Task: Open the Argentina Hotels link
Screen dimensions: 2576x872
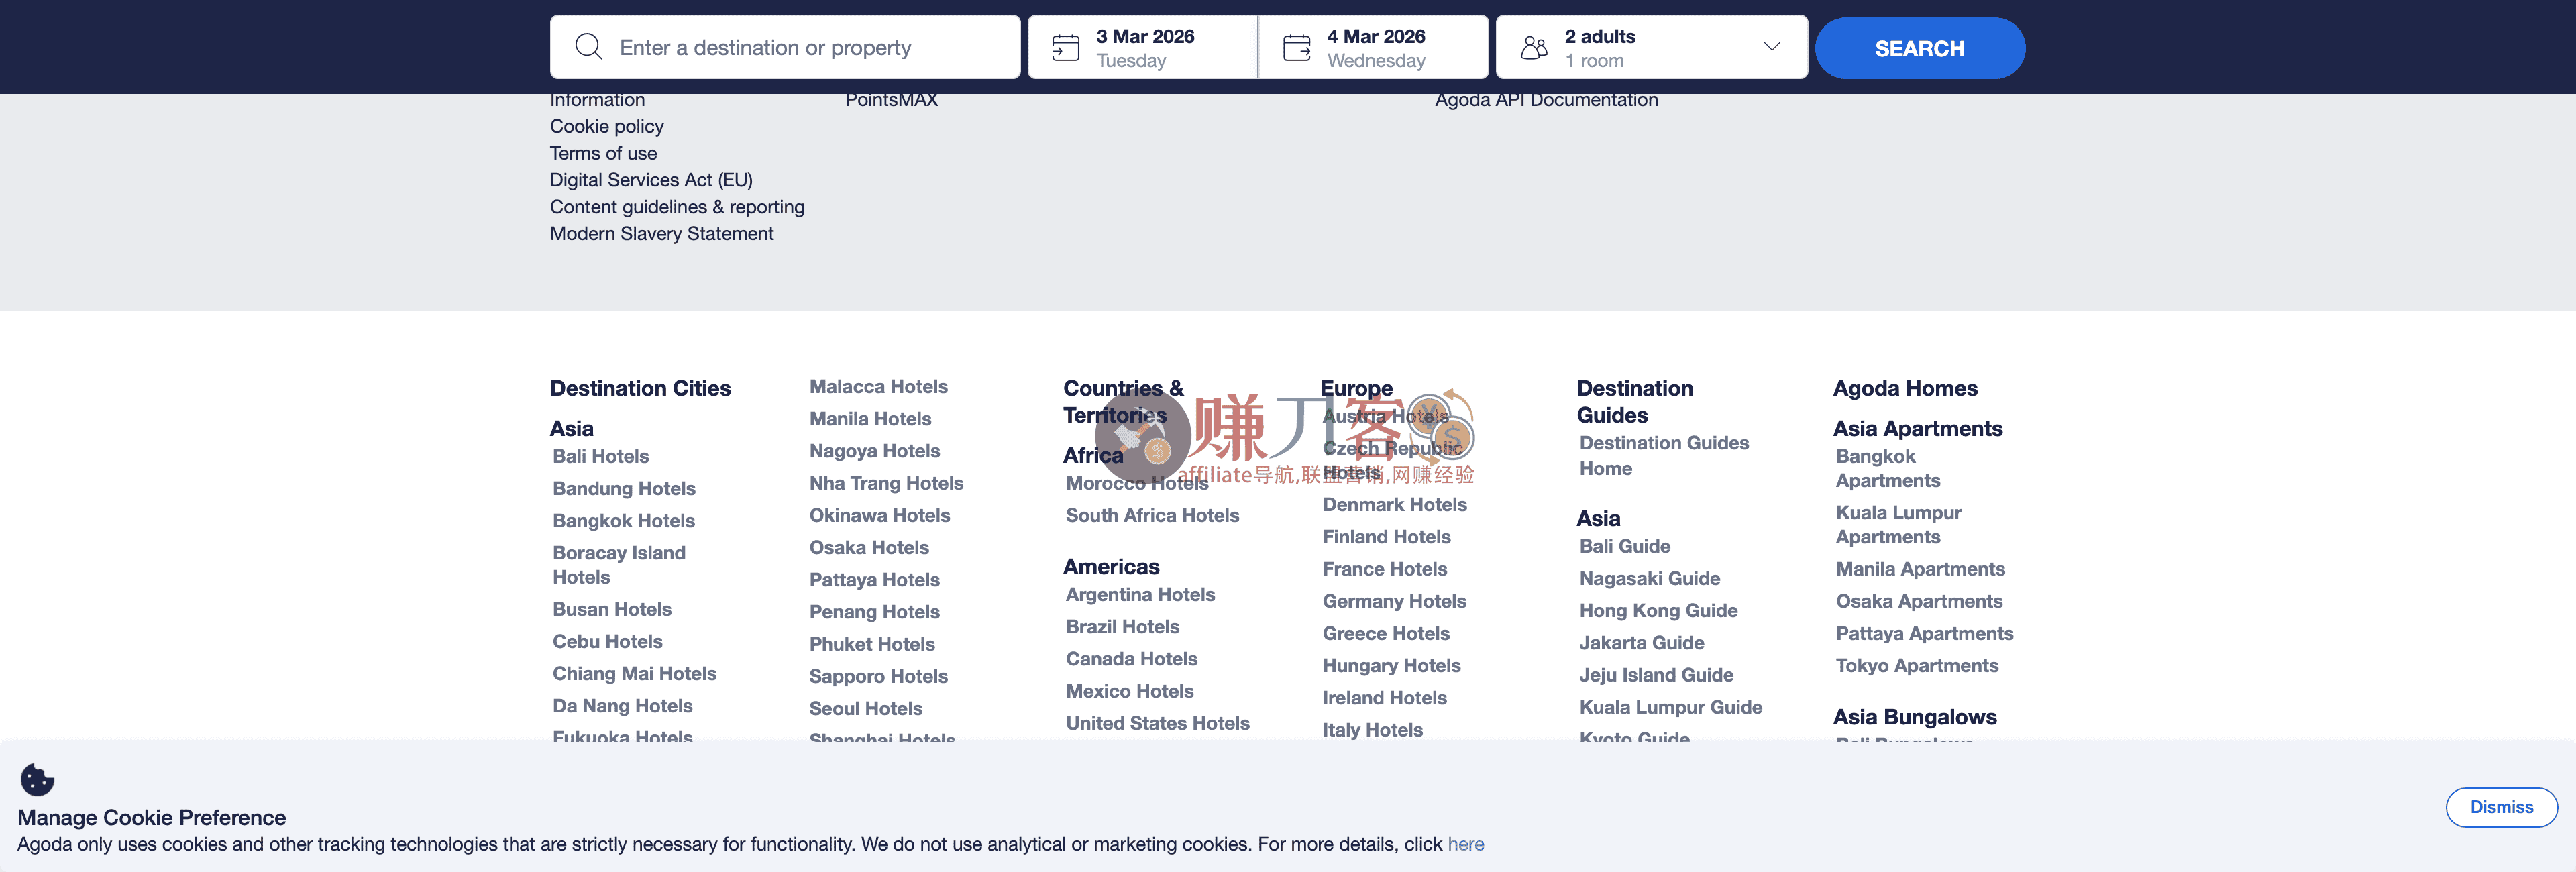Action: (x=1140, y=594)
